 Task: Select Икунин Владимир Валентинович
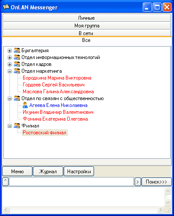58,112
